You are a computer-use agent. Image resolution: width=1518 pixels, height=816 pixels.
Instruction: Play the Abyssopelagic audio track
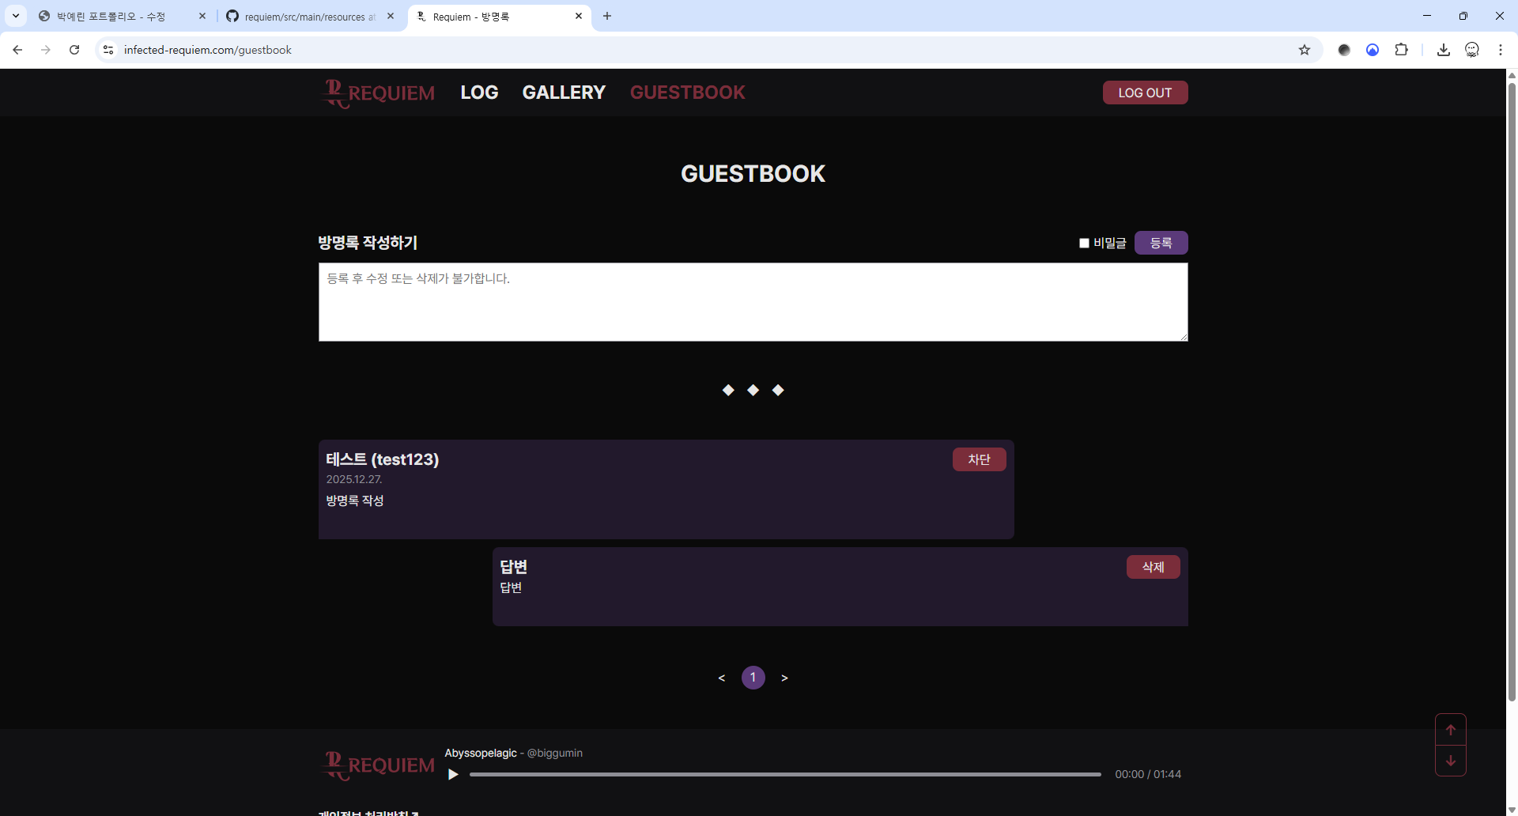pyautogui.click(x=453, y=774)
